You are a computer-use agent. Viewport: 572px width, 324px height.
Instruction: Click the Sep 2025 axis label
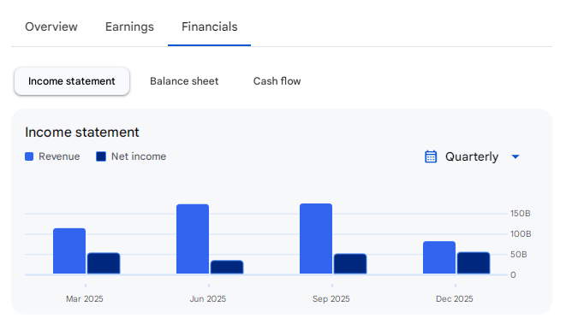point(331,299)
